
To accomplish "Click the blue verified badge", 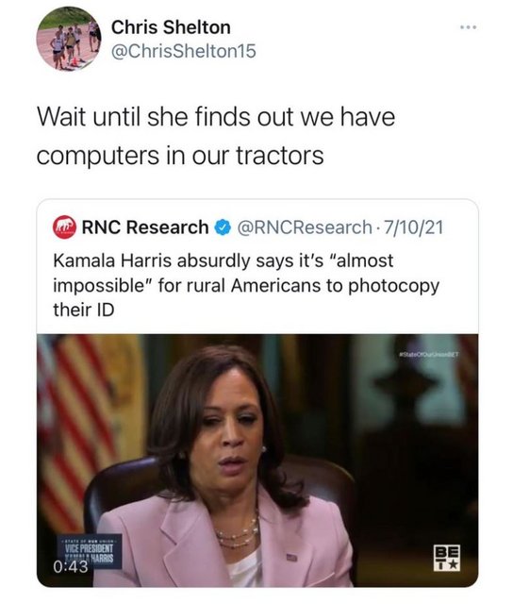I will 223,227.
